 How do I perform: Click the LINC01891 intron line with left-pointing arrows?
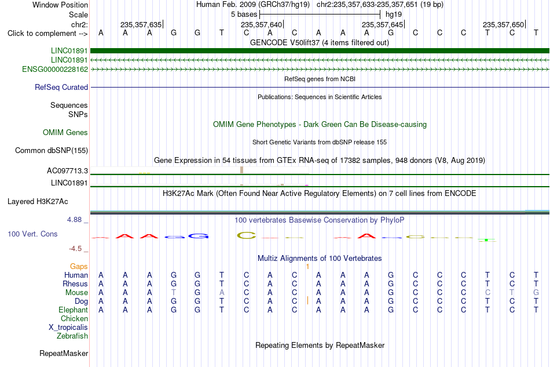[320, 60]
